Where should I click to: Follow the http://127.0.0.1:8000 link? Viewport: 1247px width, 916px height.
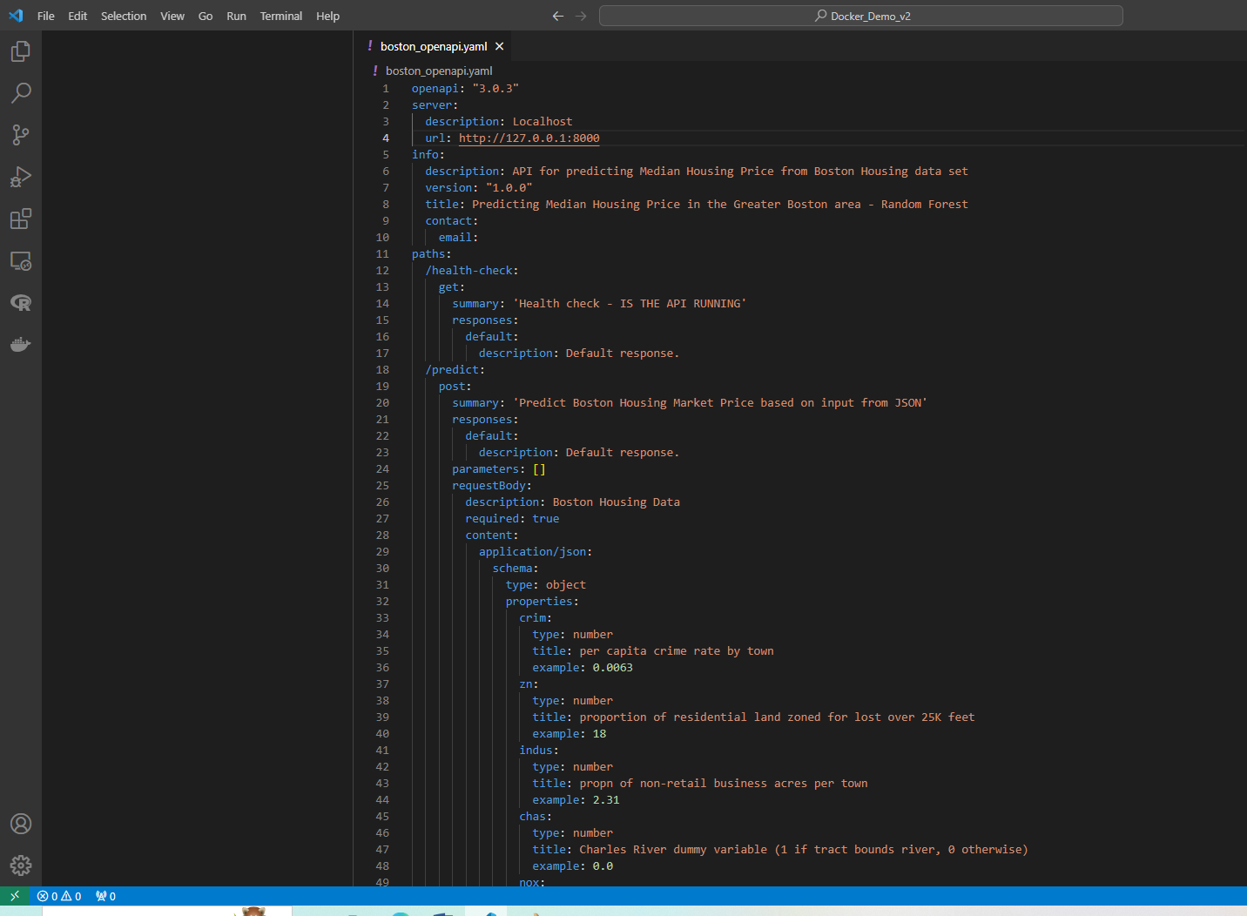(x=529, y=138)
